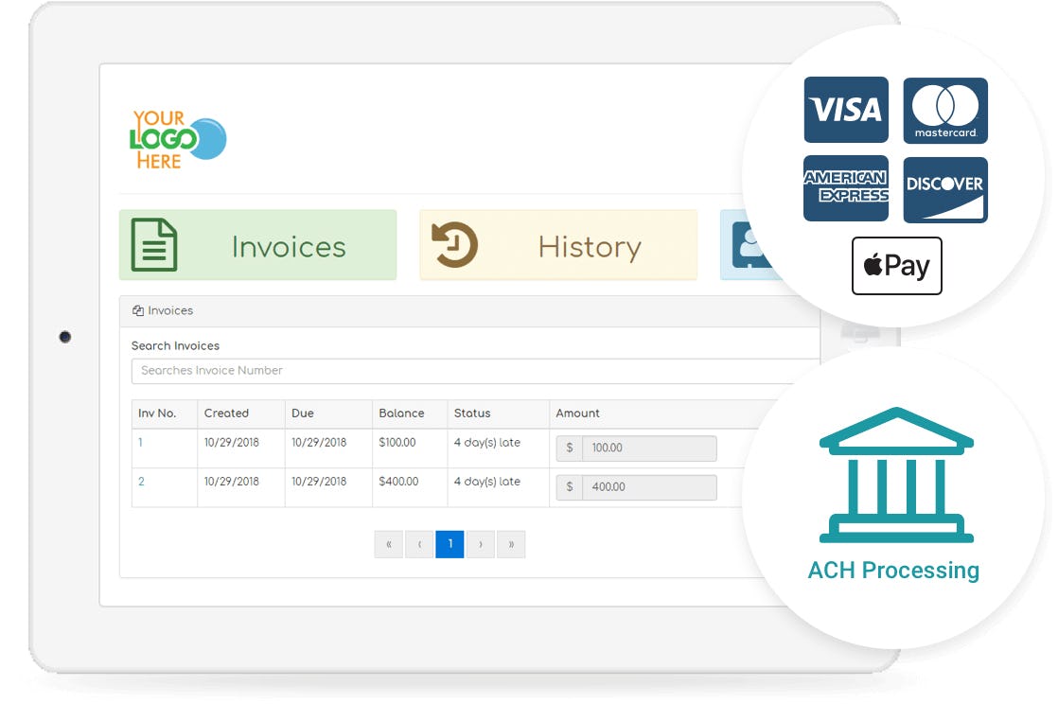Click invoice 1's 4 day(s) late status
The width and height of the screenshot is (1058, 704).
click(487, 443)
